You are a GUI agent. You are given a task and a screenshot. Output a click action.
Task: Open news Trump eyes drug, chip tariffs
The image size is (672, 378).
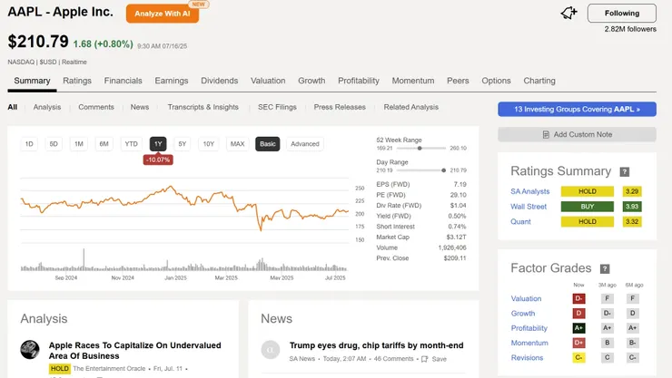point(376,345)
